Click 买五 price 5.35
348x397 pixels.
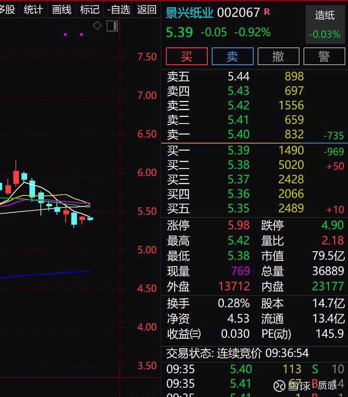point(239,208)
